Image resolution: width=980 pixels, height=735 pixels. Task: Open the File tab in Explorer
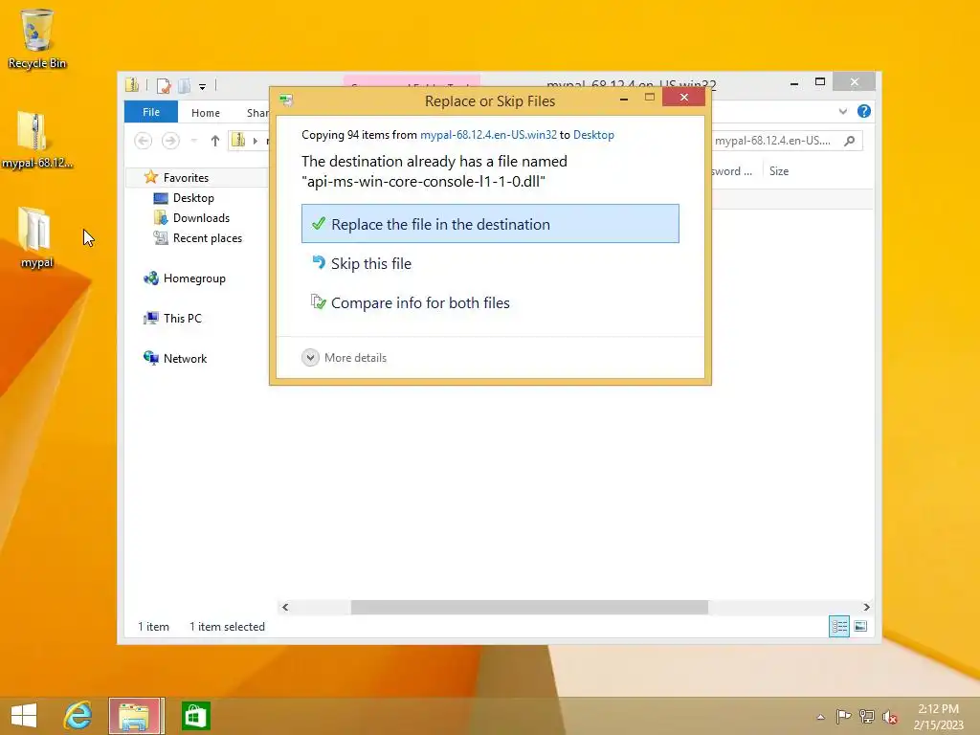[151, 112]
